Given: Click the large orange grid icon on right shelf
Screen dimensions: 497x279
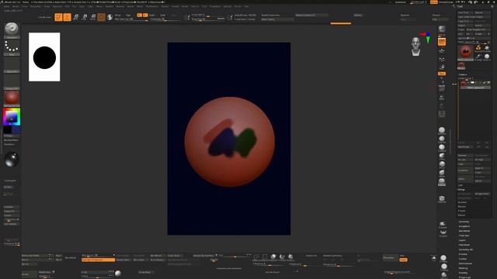Looking at the screenshot, I should 442,41.
